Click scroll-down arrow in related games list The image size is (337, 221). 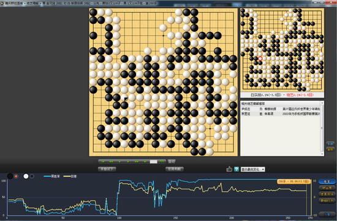click(x=322, y=154)
